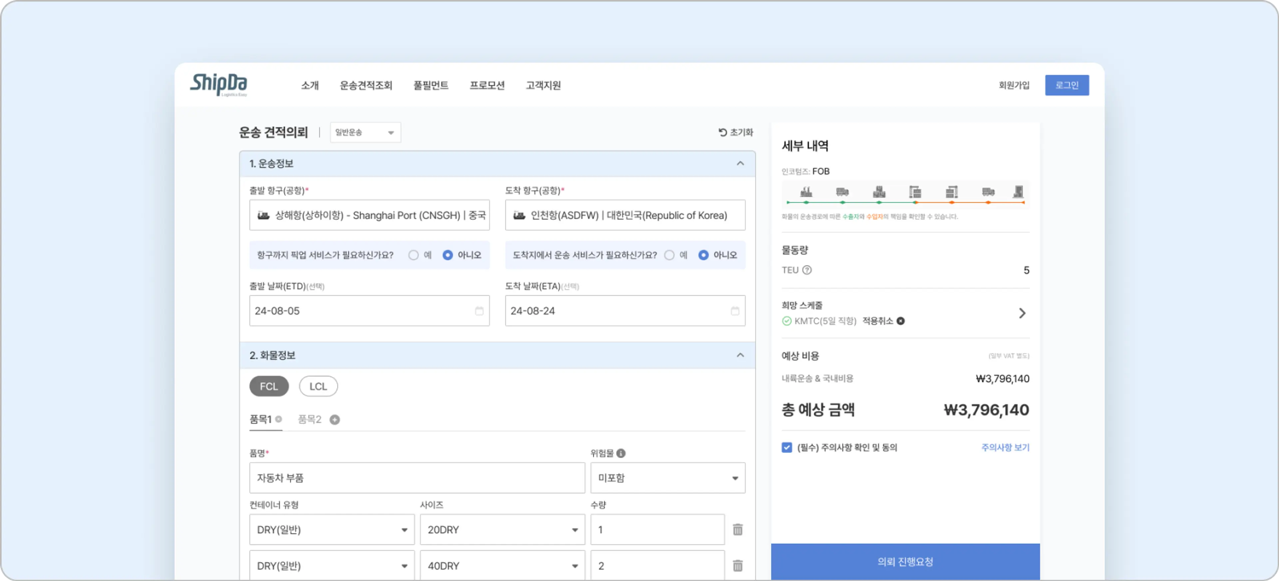Click the ship icon in arrival port field
Screen dimensions: 1279x581
click(519, 215)
